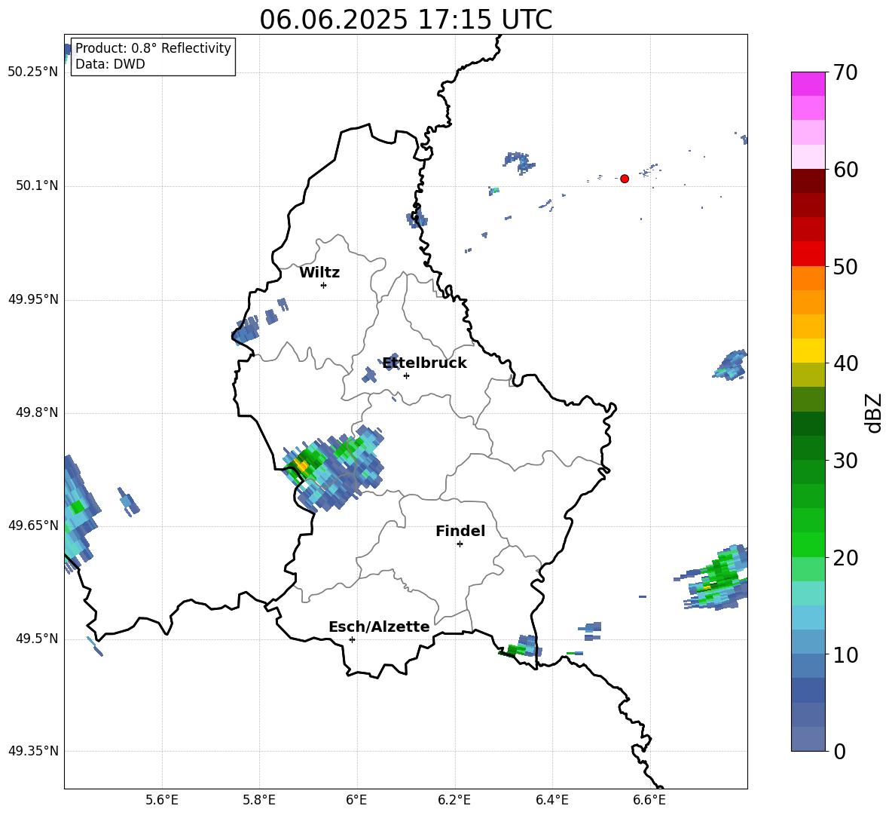The height and width of the screenshot is (815, 892).
Task: Click the 50.25°N latitude label
Action: point(33,72)
